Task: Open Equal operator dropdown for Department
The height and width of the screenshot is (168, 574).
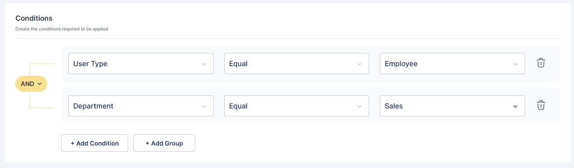Action: point(296,106)
